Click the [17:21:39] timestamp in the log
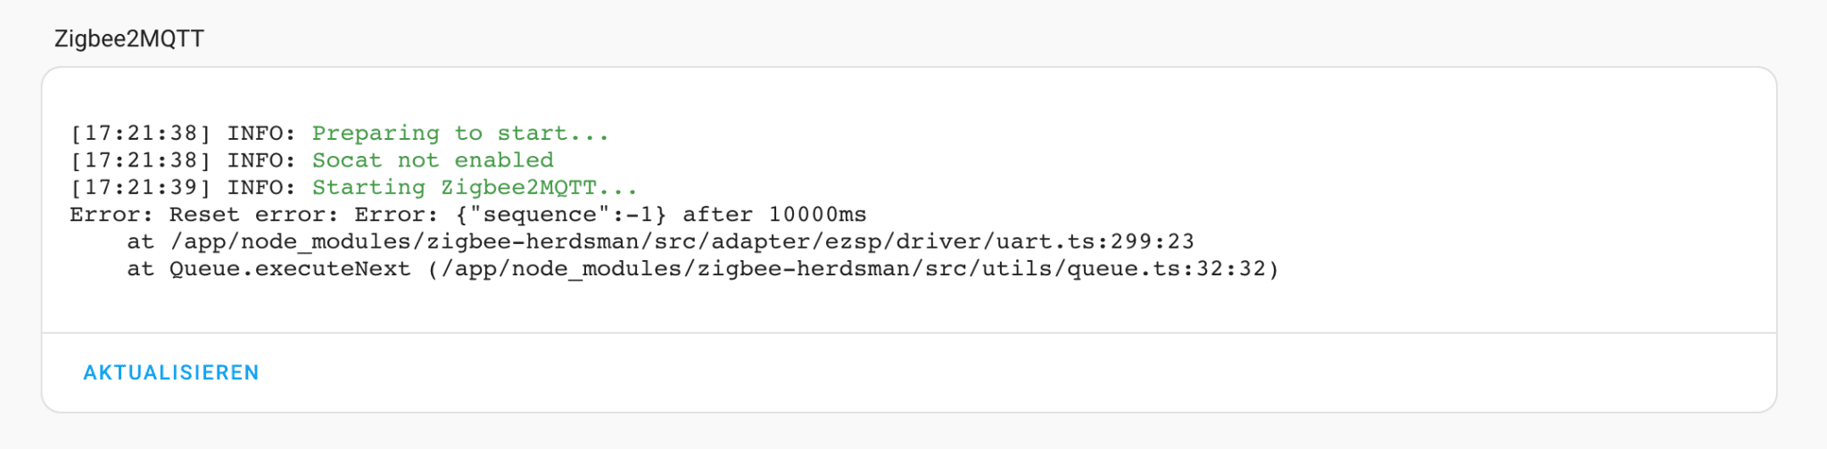 pyautogui.click(x=141, y=188)
